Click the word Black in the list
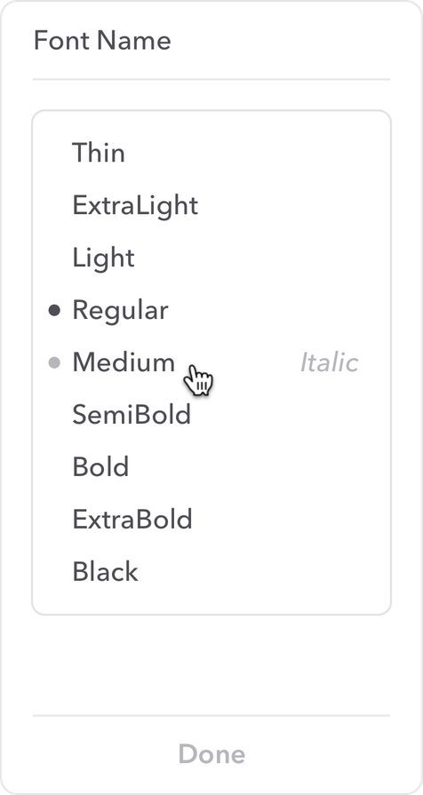Image resolution: width=423 pixels, height=795 pixels. 105,572
